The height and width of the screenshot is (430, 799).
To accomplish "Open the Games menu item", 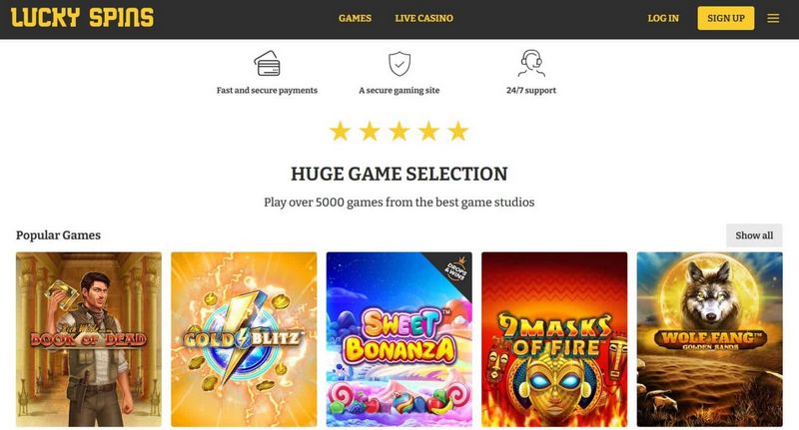I will pyautogui.click(x=355, y=18).
